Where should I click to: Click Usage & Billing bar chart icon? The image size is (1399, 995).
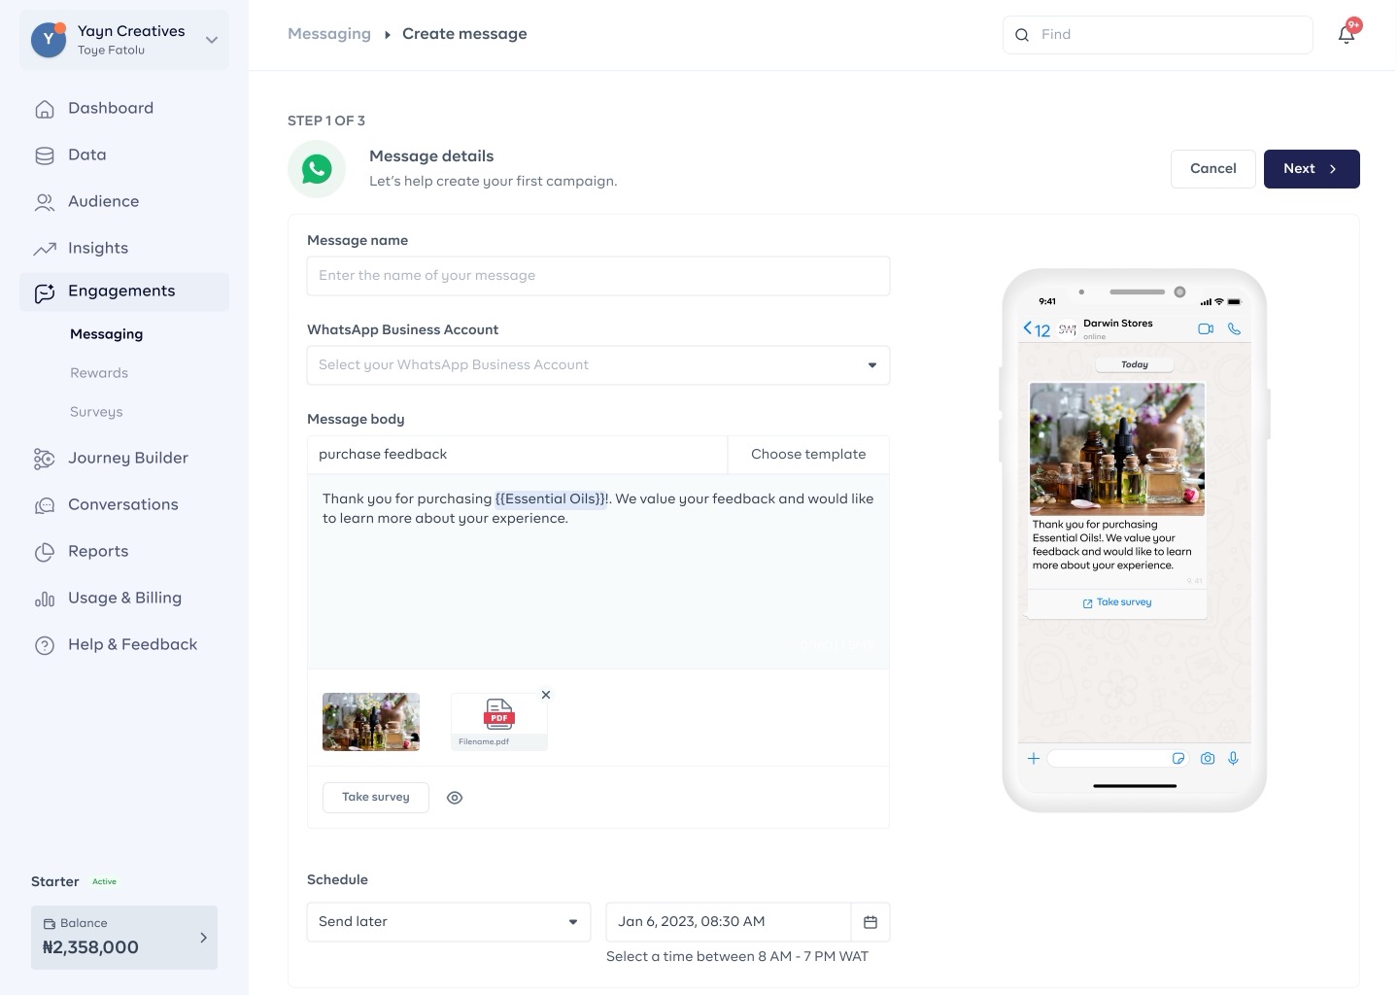point(45,599)
